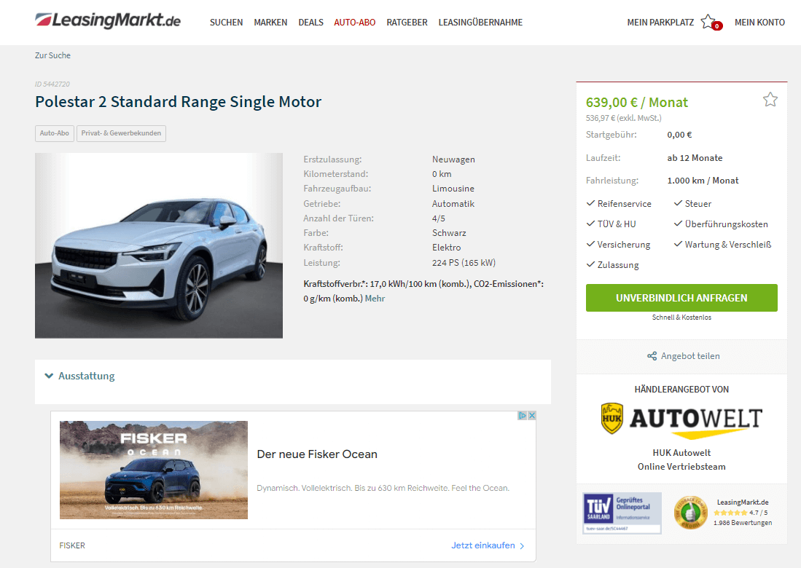Click the Polestar 2 Standard Range Single Motor title
This screenshot has width=801, height=568.
point(179,101)
